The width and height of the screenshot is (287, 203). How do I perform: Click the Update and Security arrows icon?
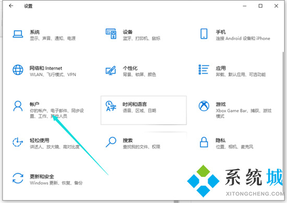pyautogui.click(x=18, y=178)
